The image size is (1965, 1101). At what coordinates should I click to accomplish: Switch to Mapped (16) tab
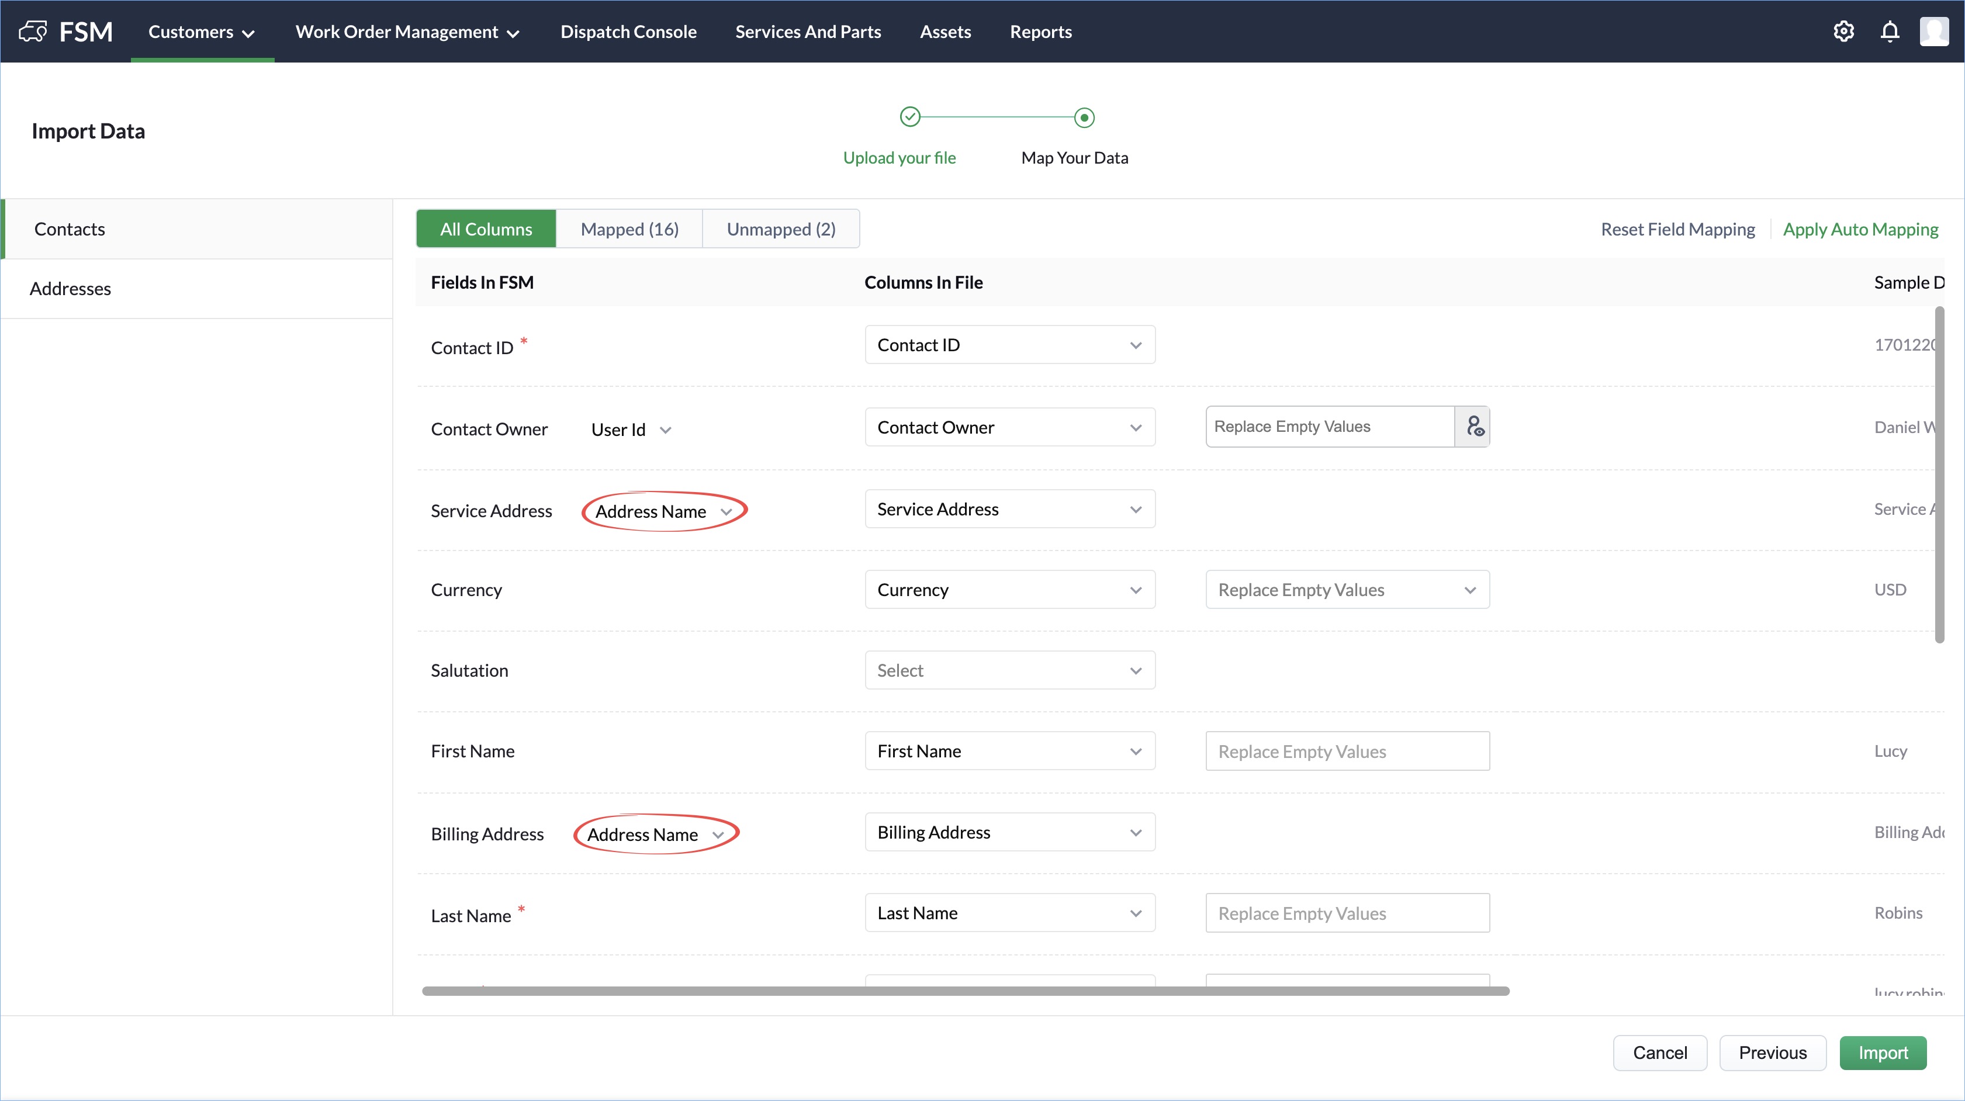pyautogui.click(x=629, y=228)
